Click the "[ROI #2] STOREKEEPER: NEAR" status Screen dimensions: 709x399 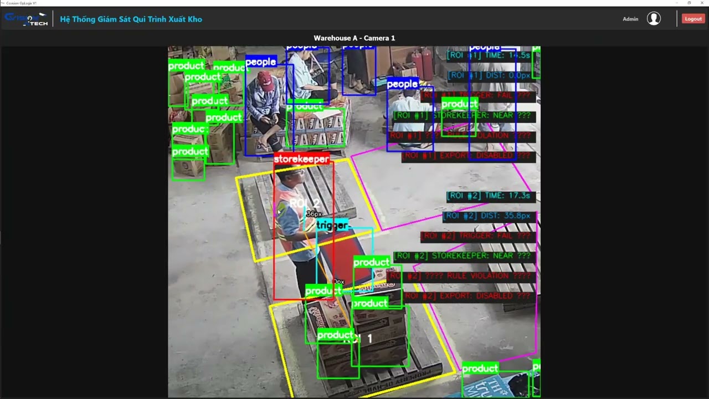[464, 255]
